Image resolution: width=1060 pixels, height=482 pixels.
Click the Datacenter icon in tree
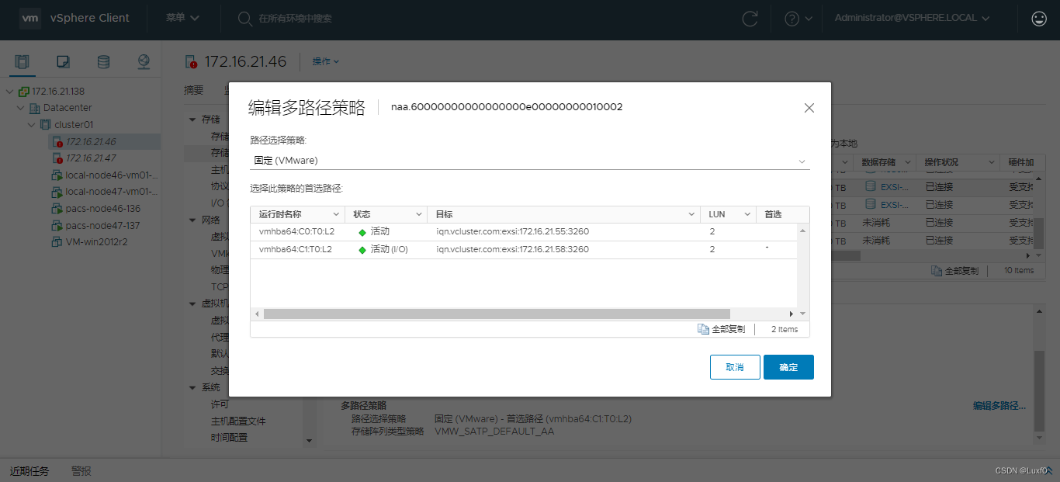pos(35,108)
